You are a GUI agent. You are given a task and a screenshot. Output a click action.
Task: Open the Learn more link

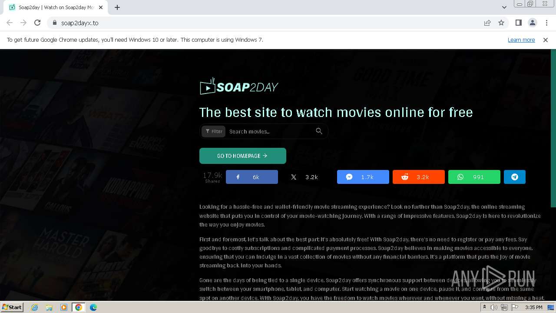(521, 40)
